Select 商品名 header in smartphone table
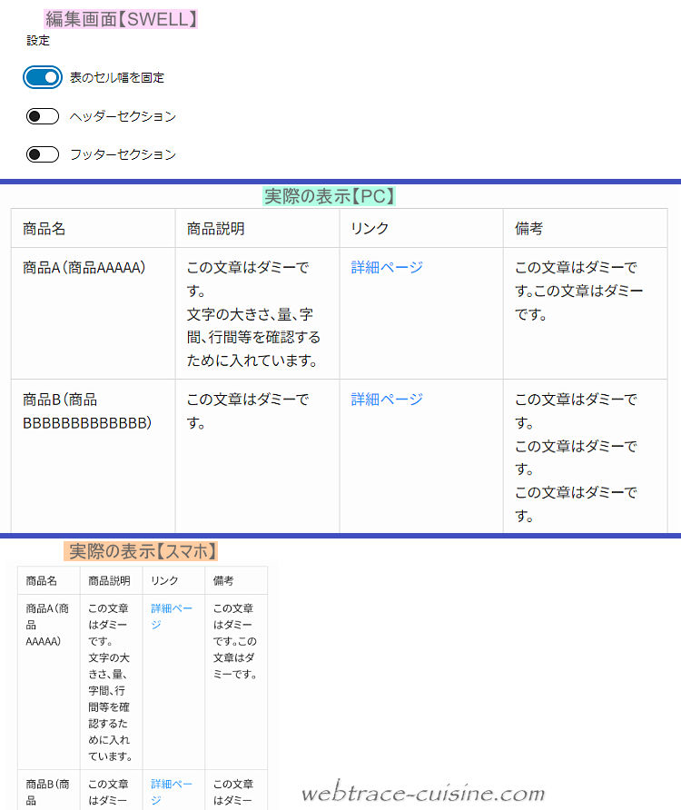Image resolution: width=681 pixels, height=810 pixels. coord(49,580)
